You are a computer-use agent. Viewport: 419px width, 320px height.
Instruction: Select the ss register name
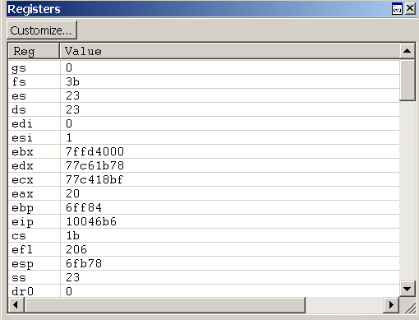click(19, 278)
